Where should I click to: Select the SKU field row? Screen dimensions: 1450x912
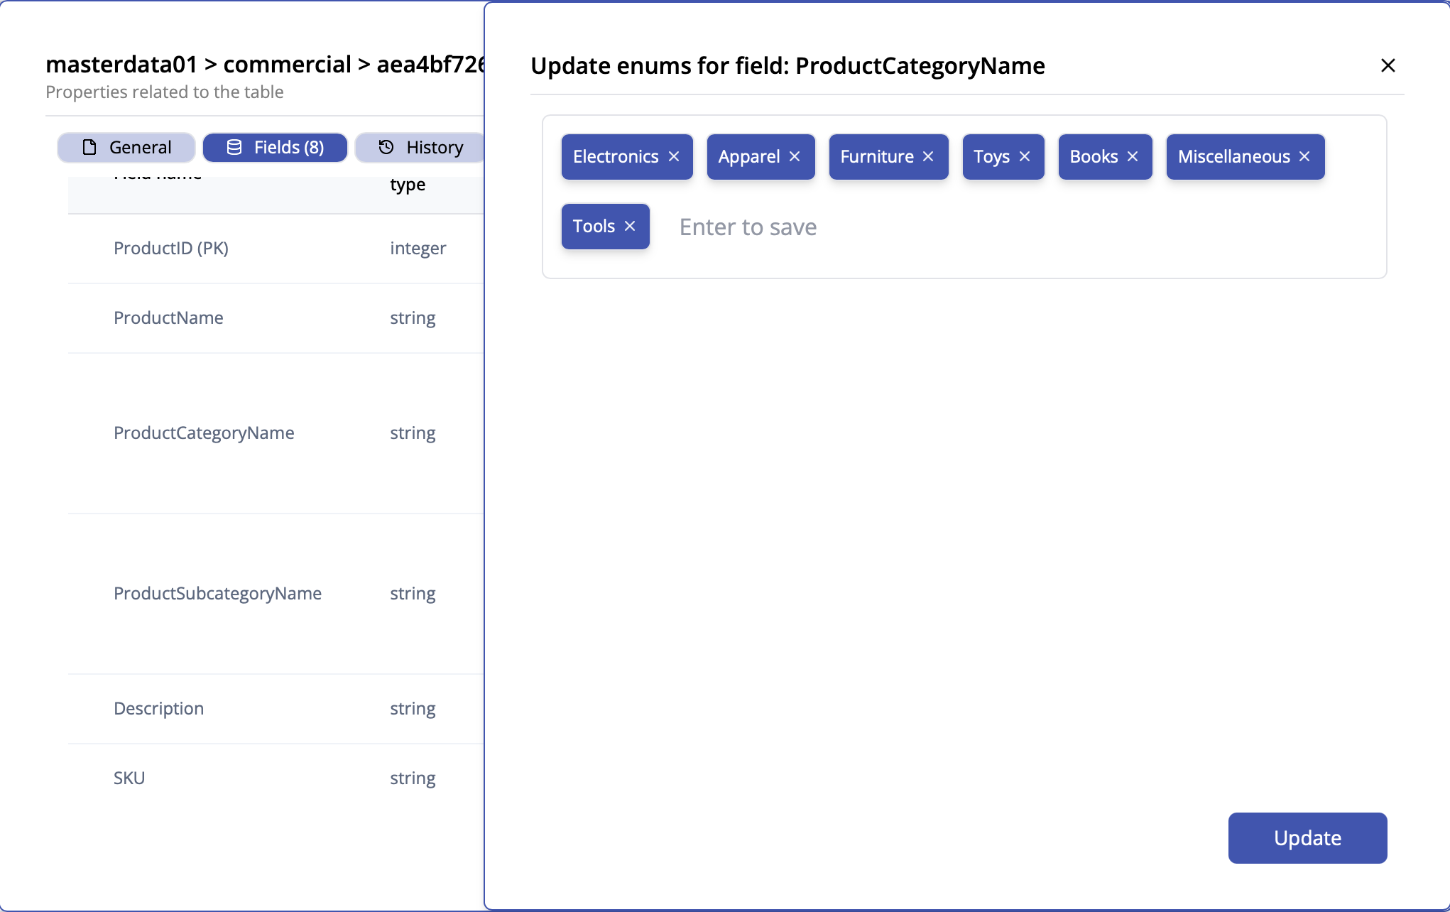(129, 777)
